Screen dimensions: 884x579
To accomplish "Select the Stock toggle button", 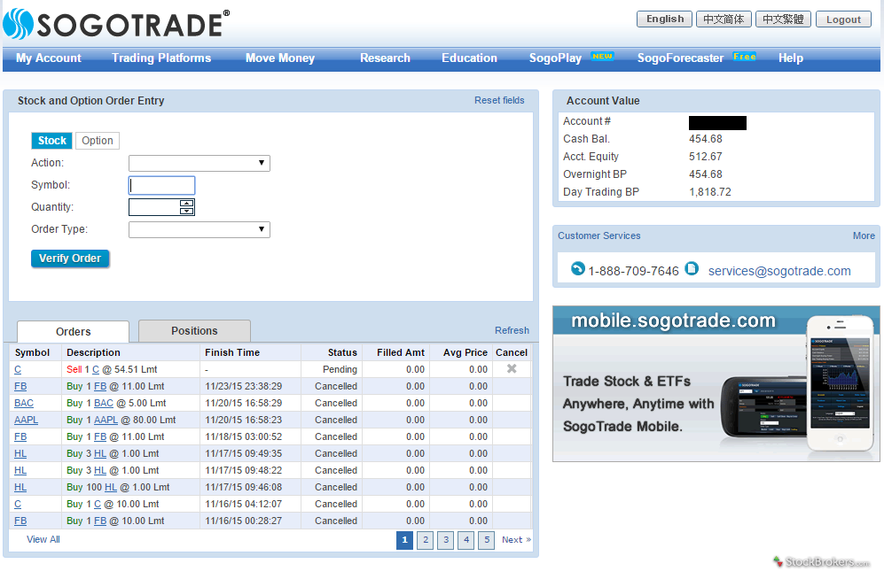I will click(51, 141).
